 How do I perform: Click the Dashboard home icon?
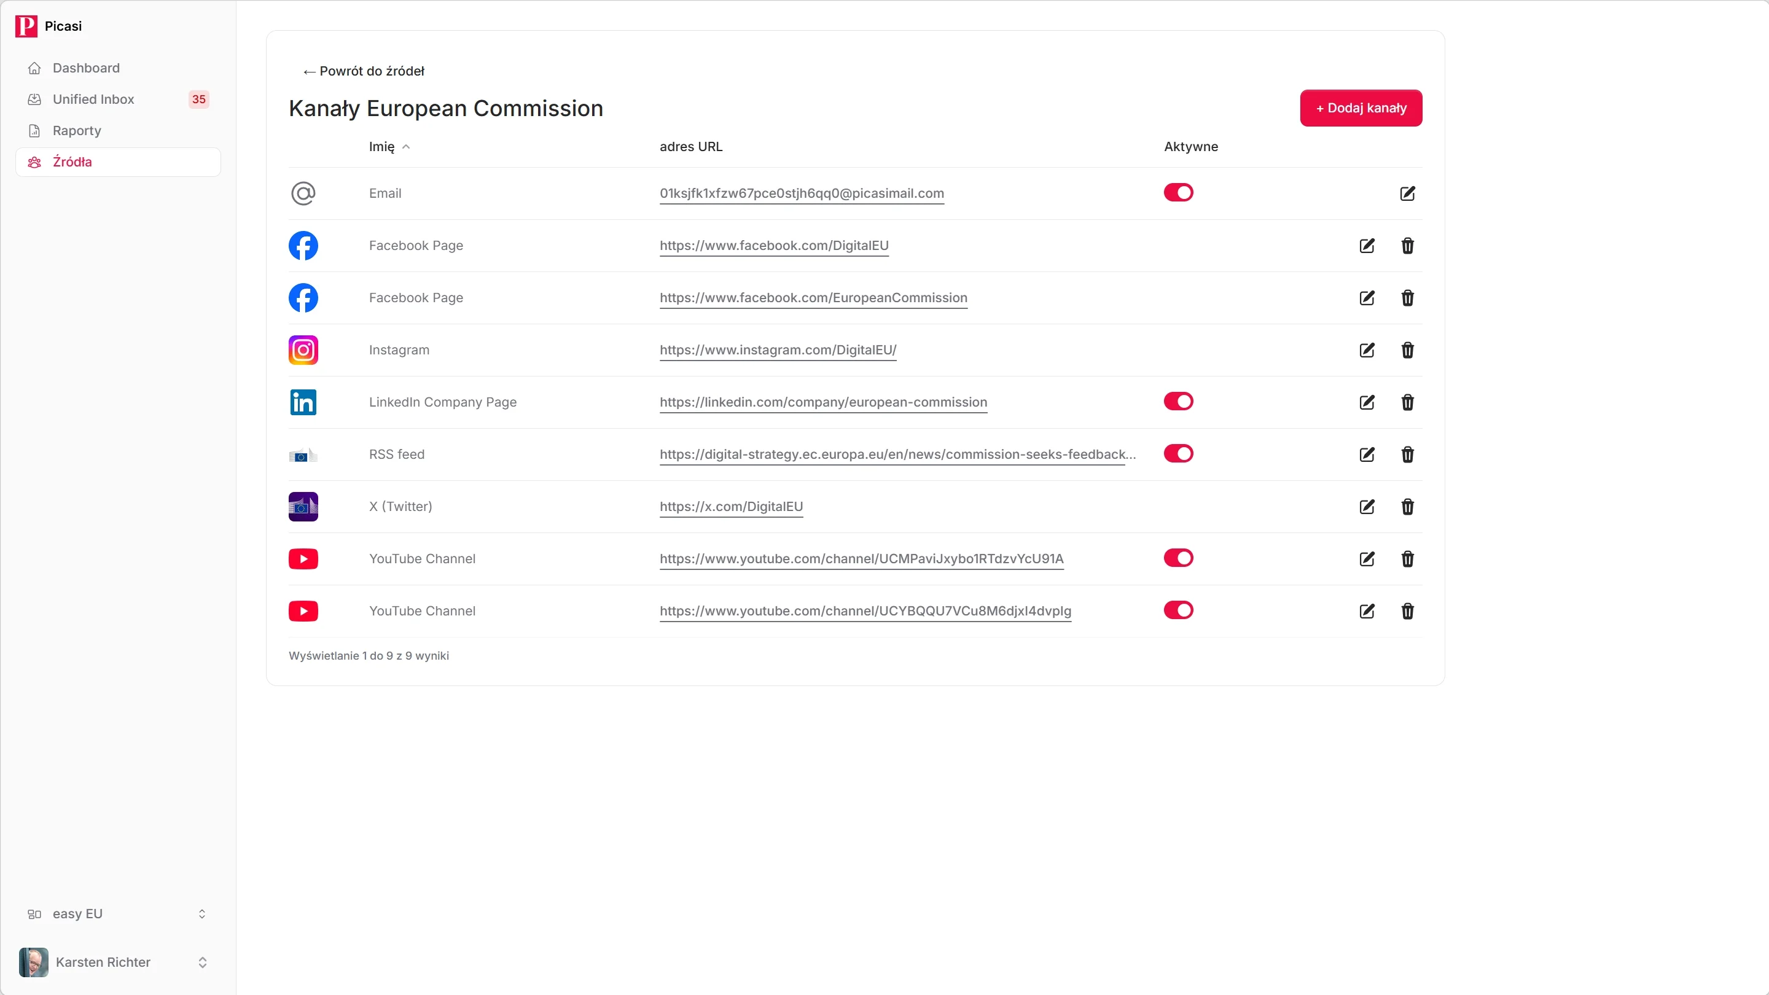point(34,68)
